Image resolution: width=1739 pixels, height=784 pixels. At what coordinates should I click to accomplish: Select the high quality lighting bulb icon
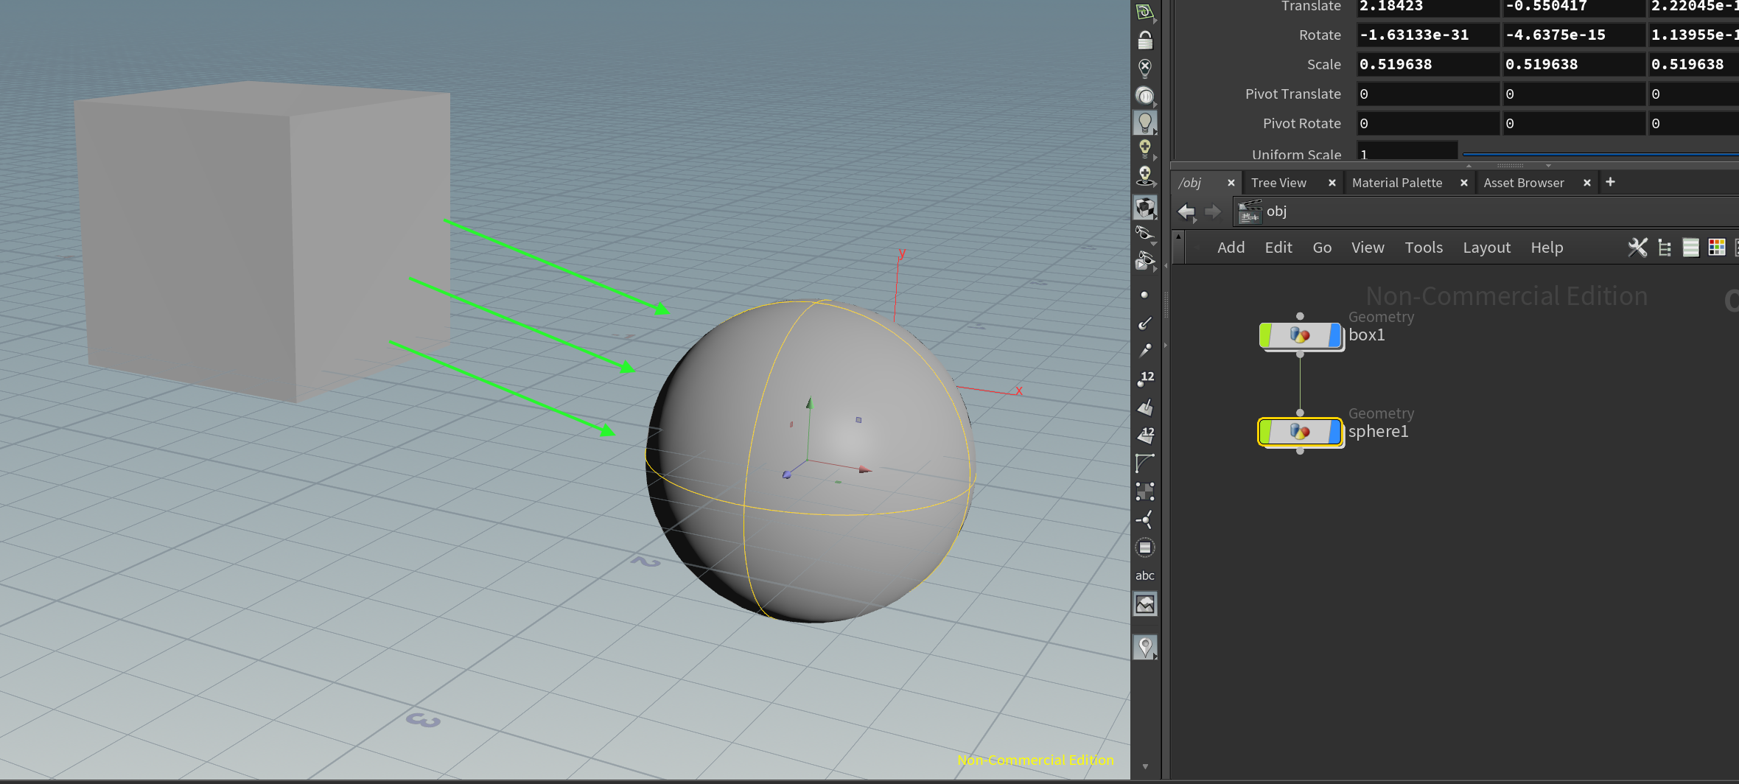(x=1145, y=148)
